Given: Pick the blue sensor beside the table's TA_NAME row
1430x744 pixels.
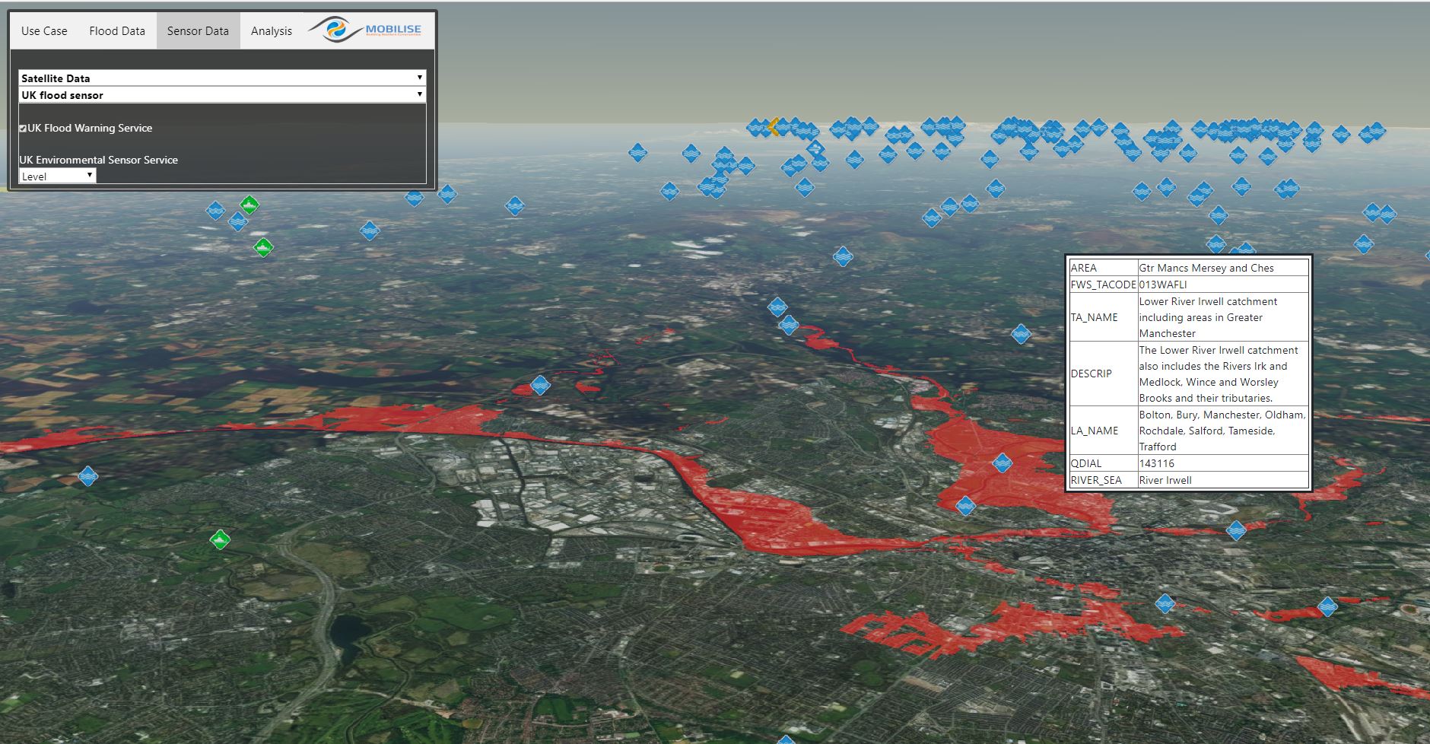Looking at the screenshot, I should (1021, 333).
